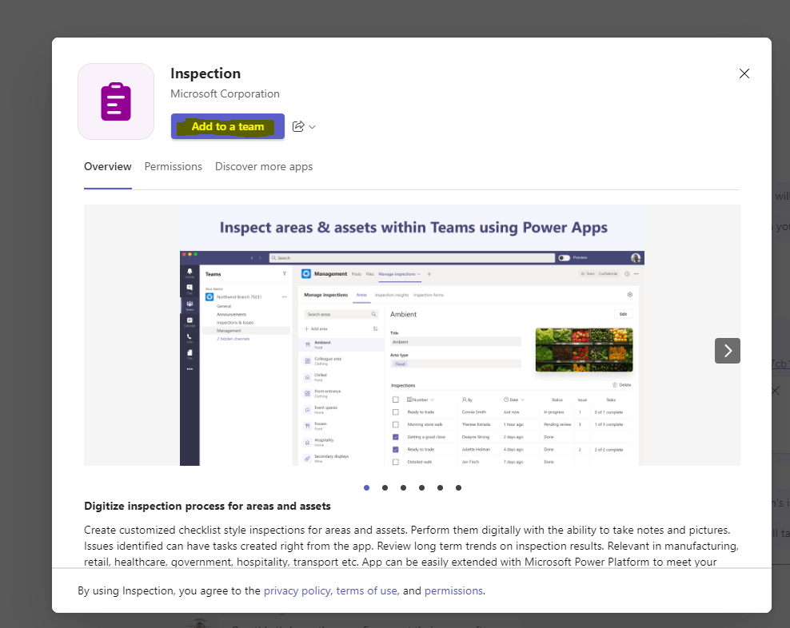The image size is (790, 628).
Task: Open the terms of use link
Action: pyautogui.click(x=367, y=590)
